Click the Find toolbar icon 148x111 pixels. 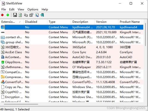tap(37, 15)
